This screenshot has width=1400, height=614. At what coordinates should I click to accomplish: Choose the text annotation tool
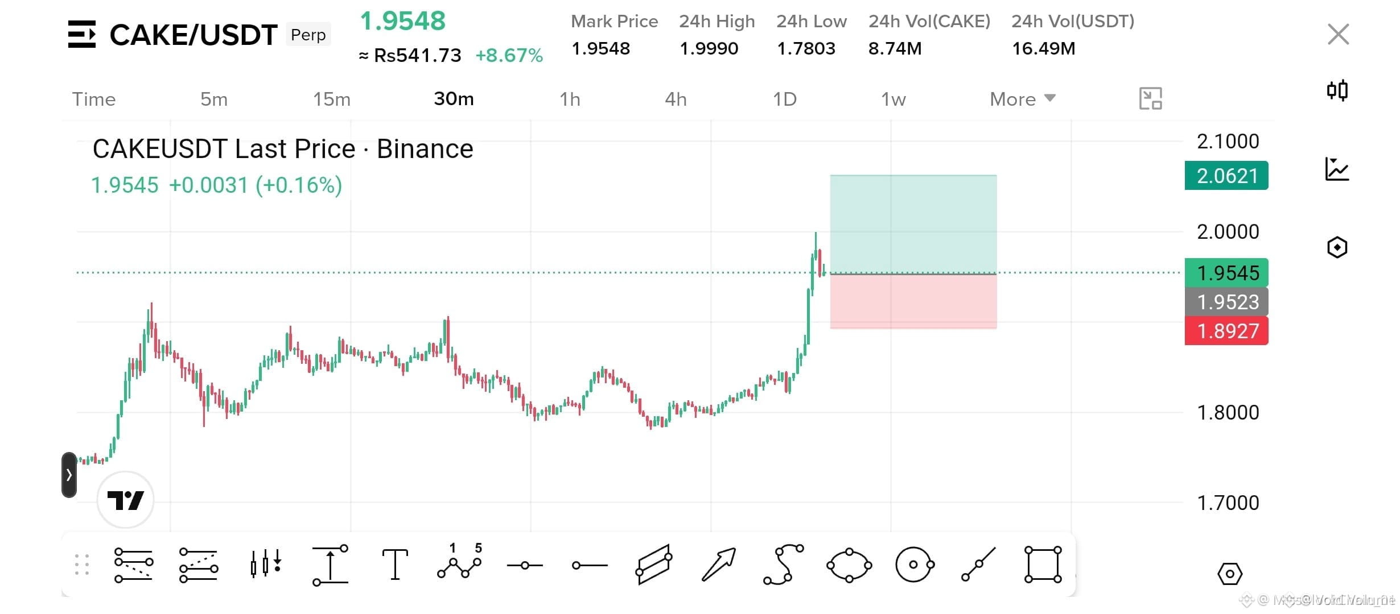pos(395,565)
